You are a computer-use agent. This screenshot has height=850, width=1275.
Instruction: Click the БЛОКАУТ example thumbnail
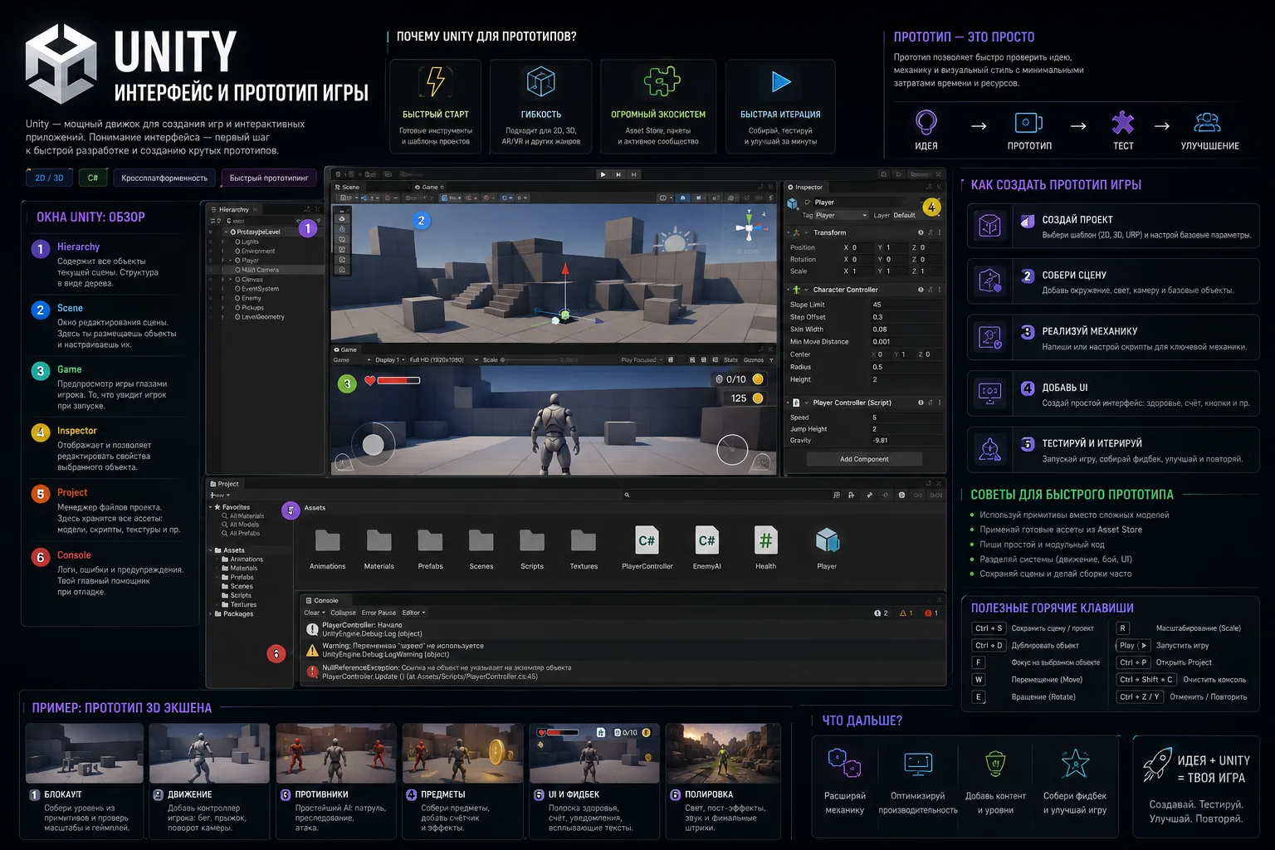point(85,754)
